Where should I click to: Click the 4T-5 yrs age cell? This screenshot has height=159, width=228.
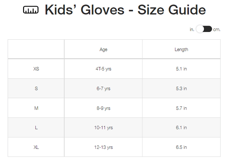click(x=103, y=69)
